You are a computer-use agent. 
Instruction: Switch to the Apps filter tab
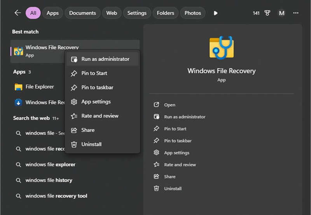pyautogui.click(x=52, y=13)
